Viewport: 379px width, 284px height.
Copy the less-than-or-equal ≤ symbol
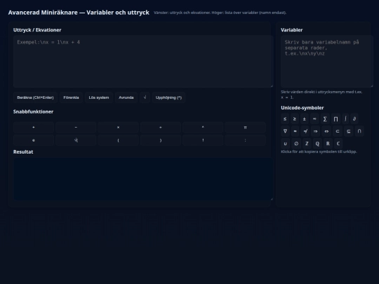point(285,119)
